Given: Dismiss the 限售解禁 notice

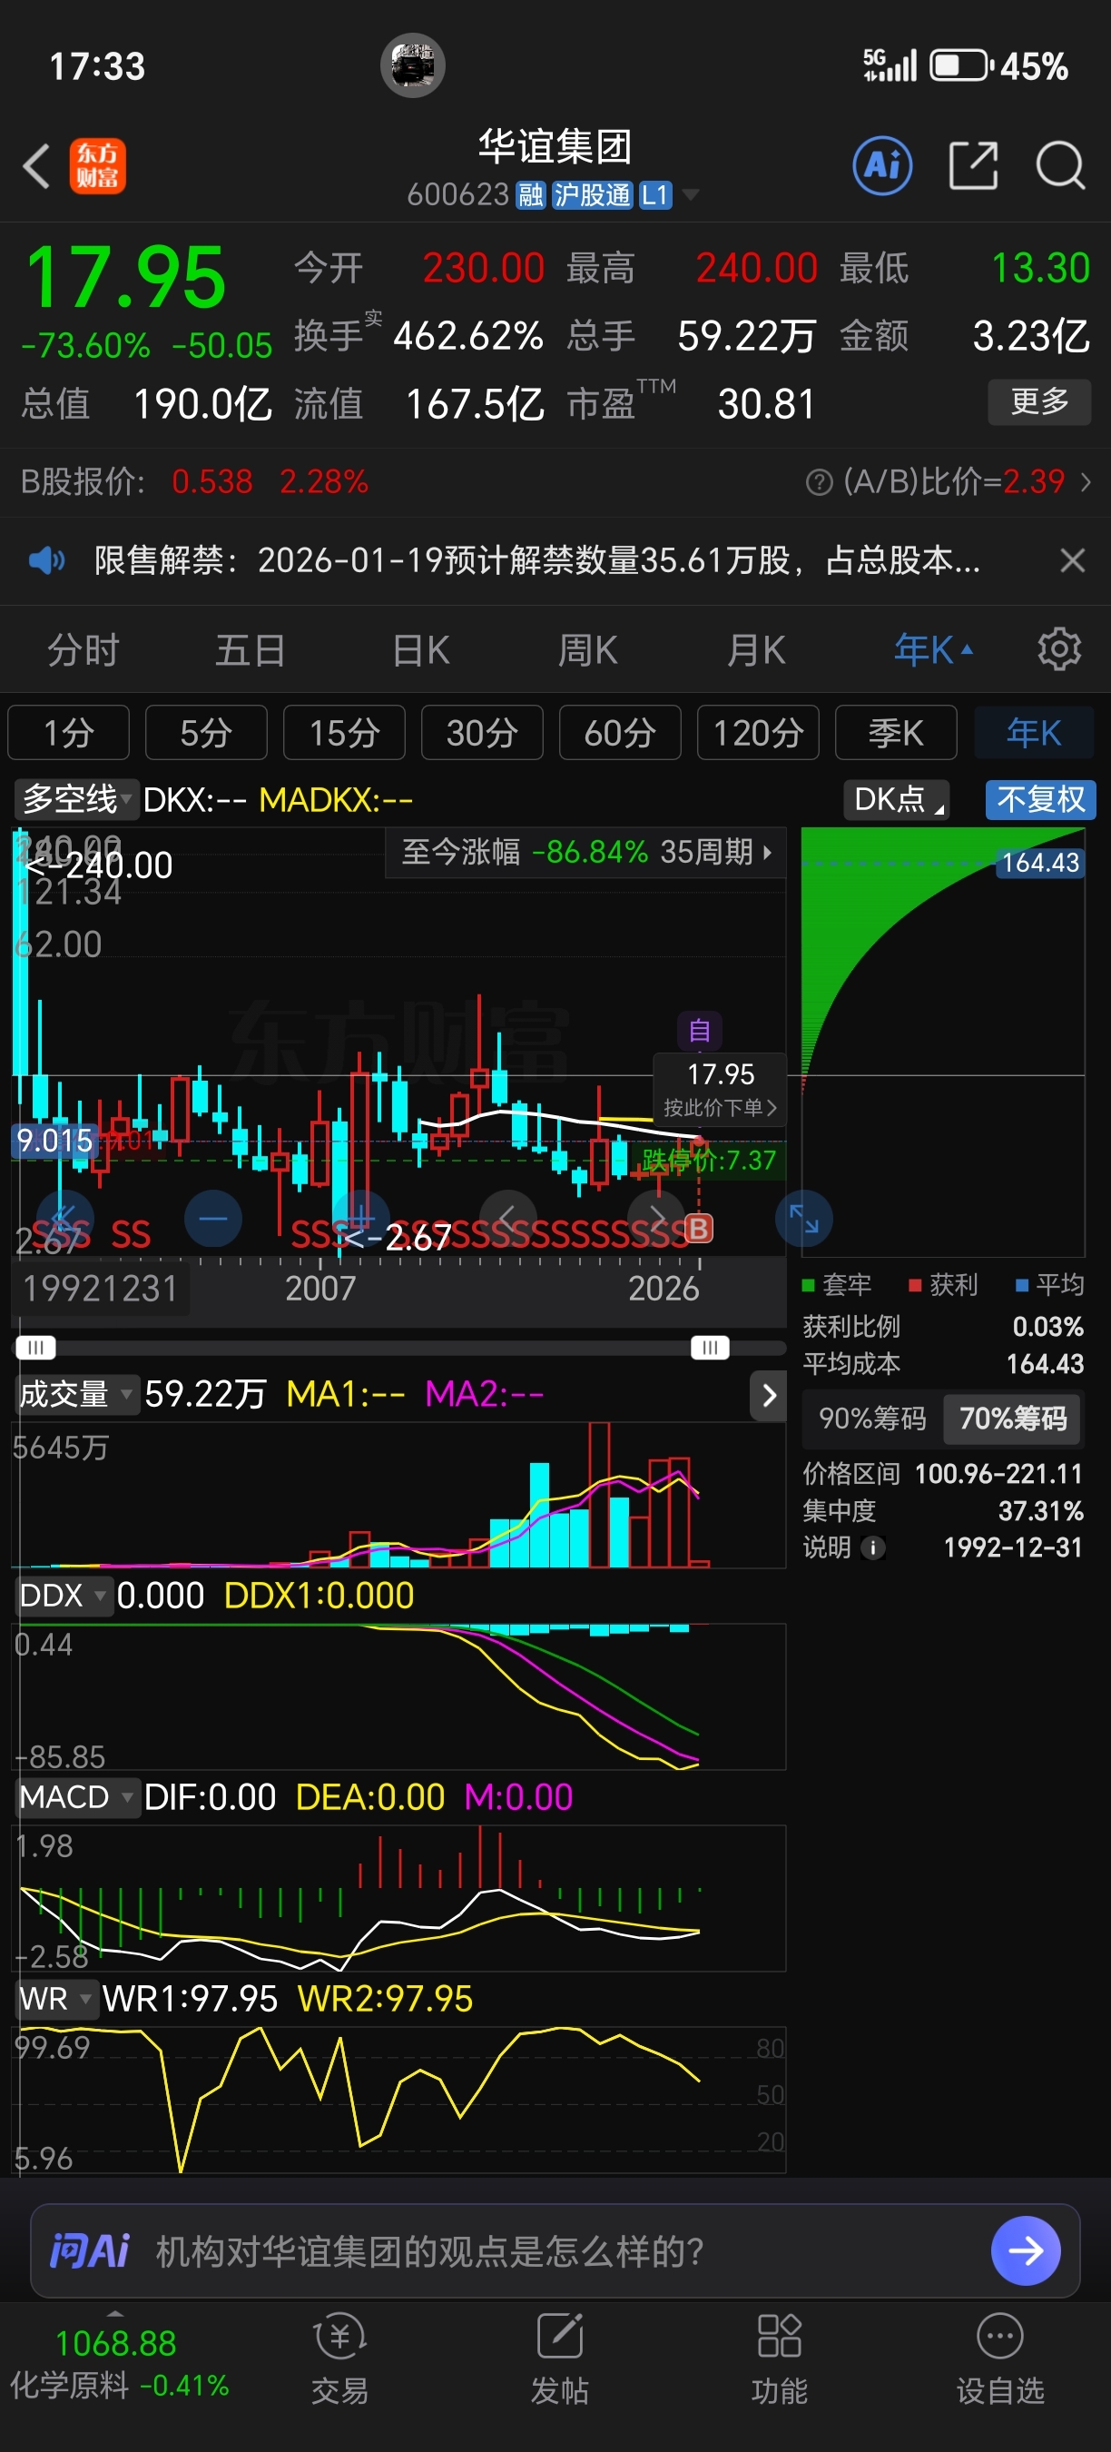Looking at the screenshot, I should pyautogui.click(x=1072, y=560).
